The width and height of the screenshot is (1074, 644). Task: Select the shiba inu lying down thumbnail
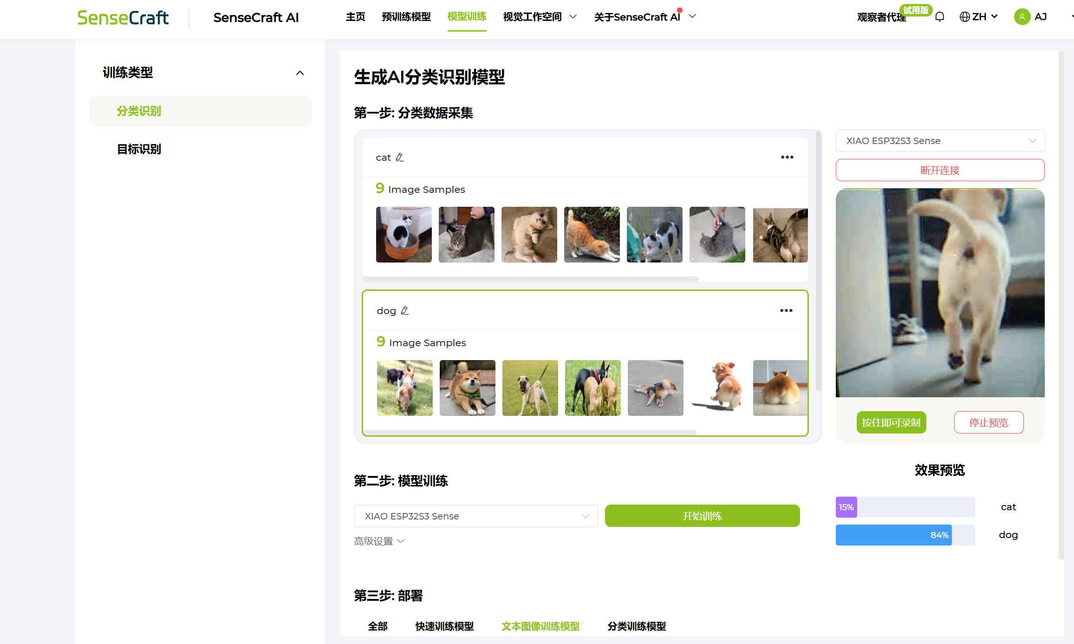[467, 388]
